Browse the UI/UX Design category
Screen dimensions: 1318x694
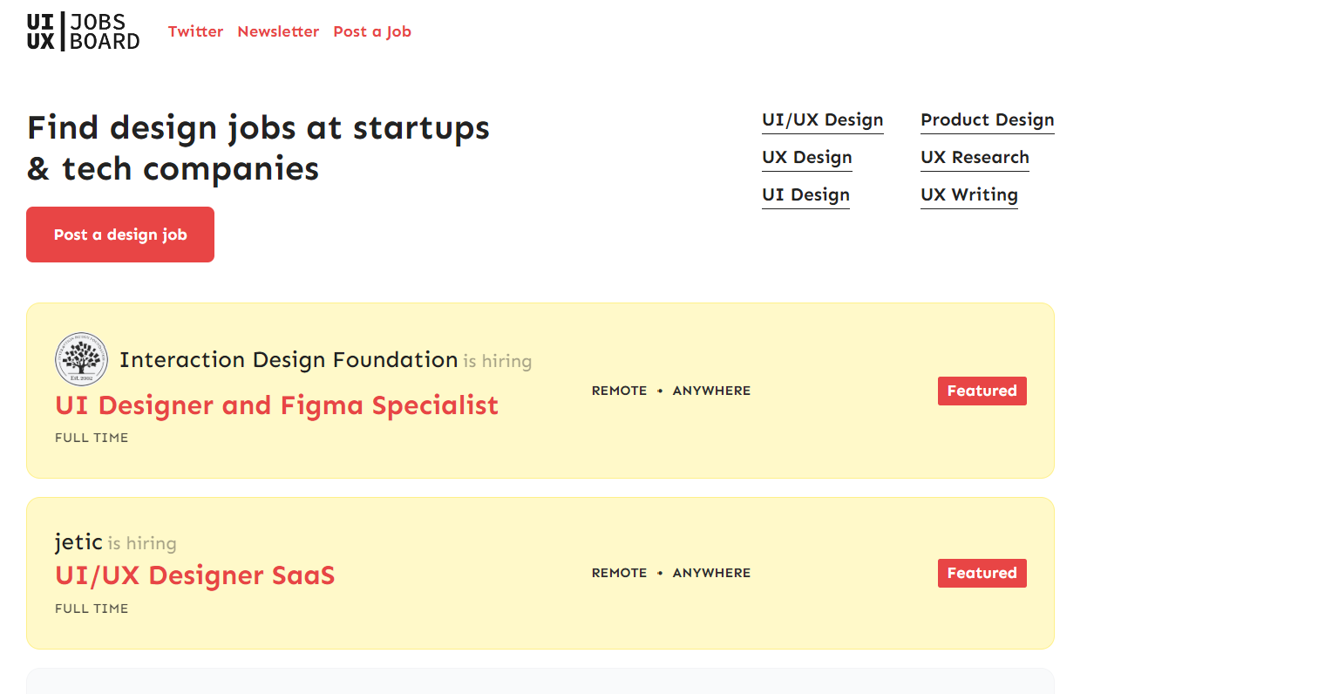(x=822, y=120)
